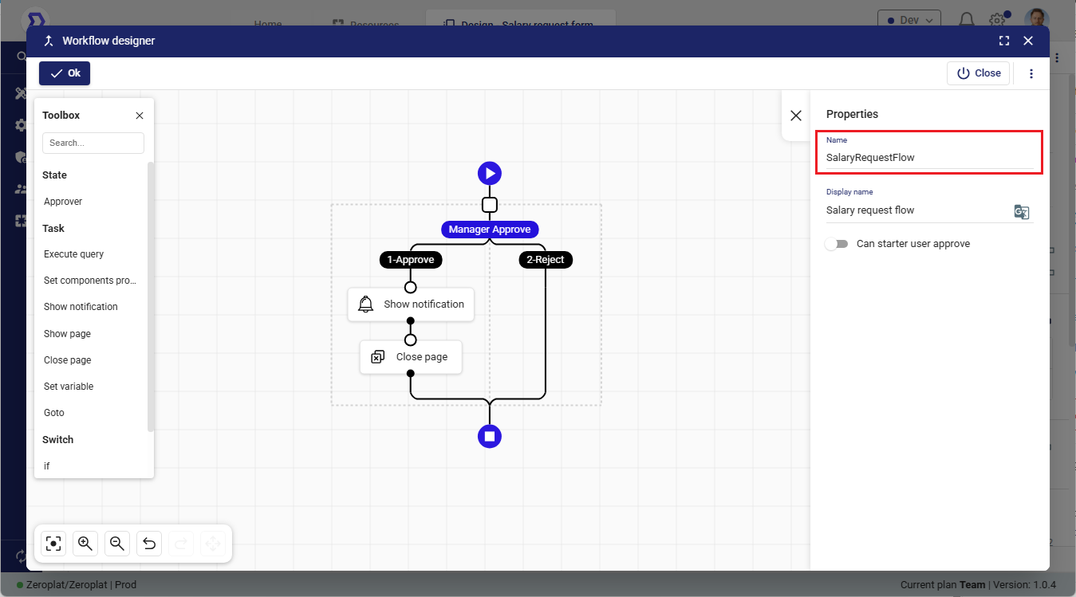Select the Manager Approve state node
Screen dimensions: 1076x597
click(490, 230)
